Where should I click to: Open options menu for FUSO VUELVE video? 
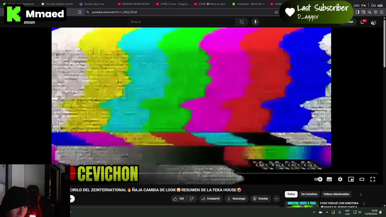364,204
